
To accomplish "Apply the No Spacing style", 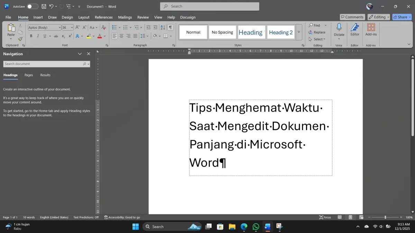I will tap(222, 32).
